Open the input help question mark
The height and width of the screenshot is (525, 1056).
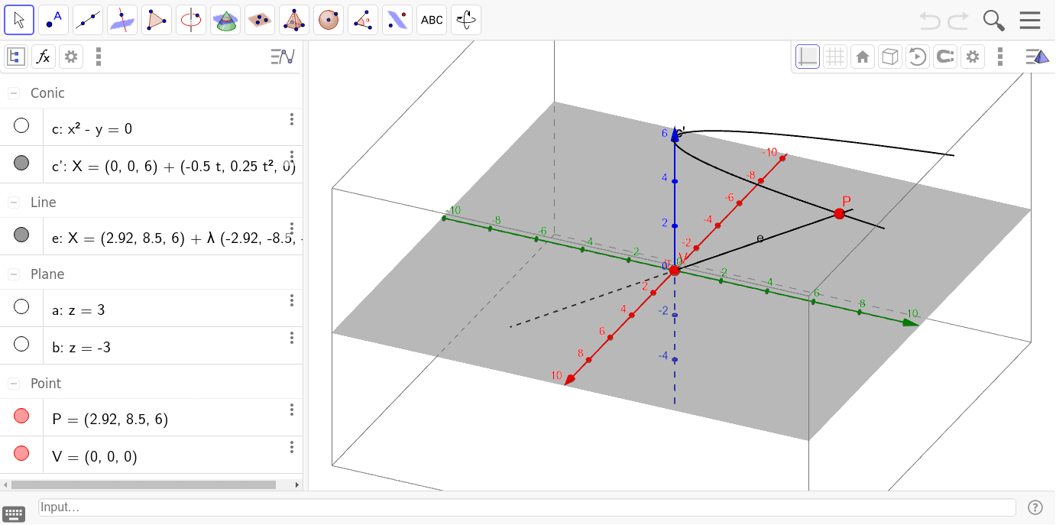pyautogui.click(x=1035, y=507)
